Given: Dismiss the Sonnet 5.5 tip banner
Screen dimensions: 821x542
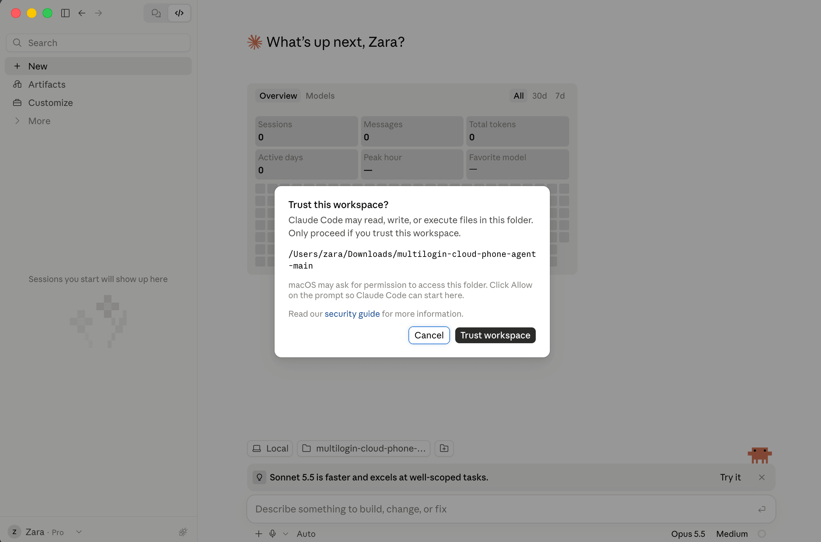Looking at the screenshot, I should (761, 477).
